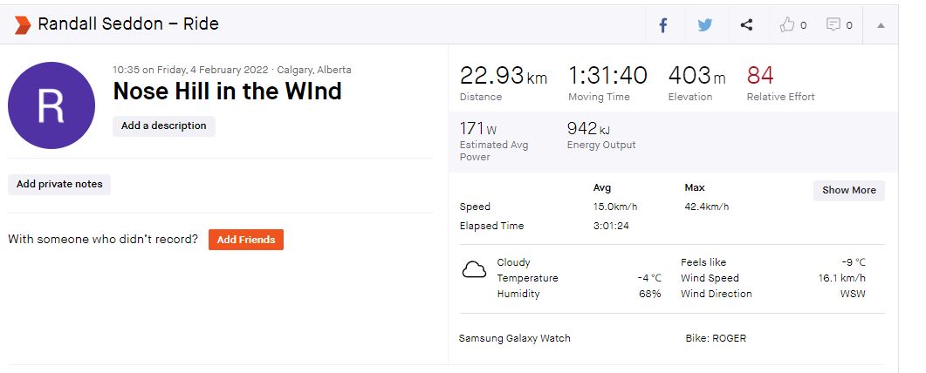Click the Add Friends button
Screen dimensions: 926x373
[x=245, y=240]
